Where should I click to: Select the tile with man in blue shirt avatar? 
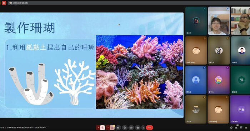pyautogui.click(x=240, y=50)
